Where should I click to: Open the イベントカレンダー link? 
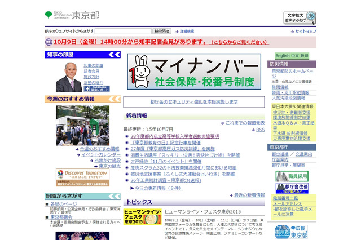click(100, 155)
